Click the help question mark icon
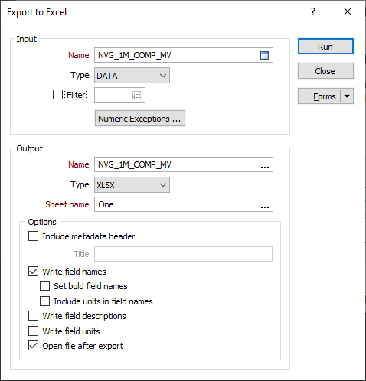The height and width of the screenshot is (381, 366). coord(313,11)
